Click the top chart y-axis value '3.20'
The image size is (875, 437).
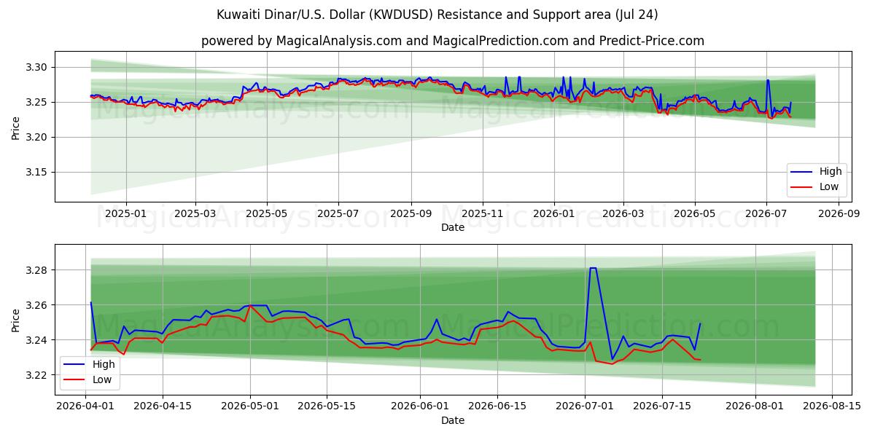pyautogui.click(x=37, y=138)
